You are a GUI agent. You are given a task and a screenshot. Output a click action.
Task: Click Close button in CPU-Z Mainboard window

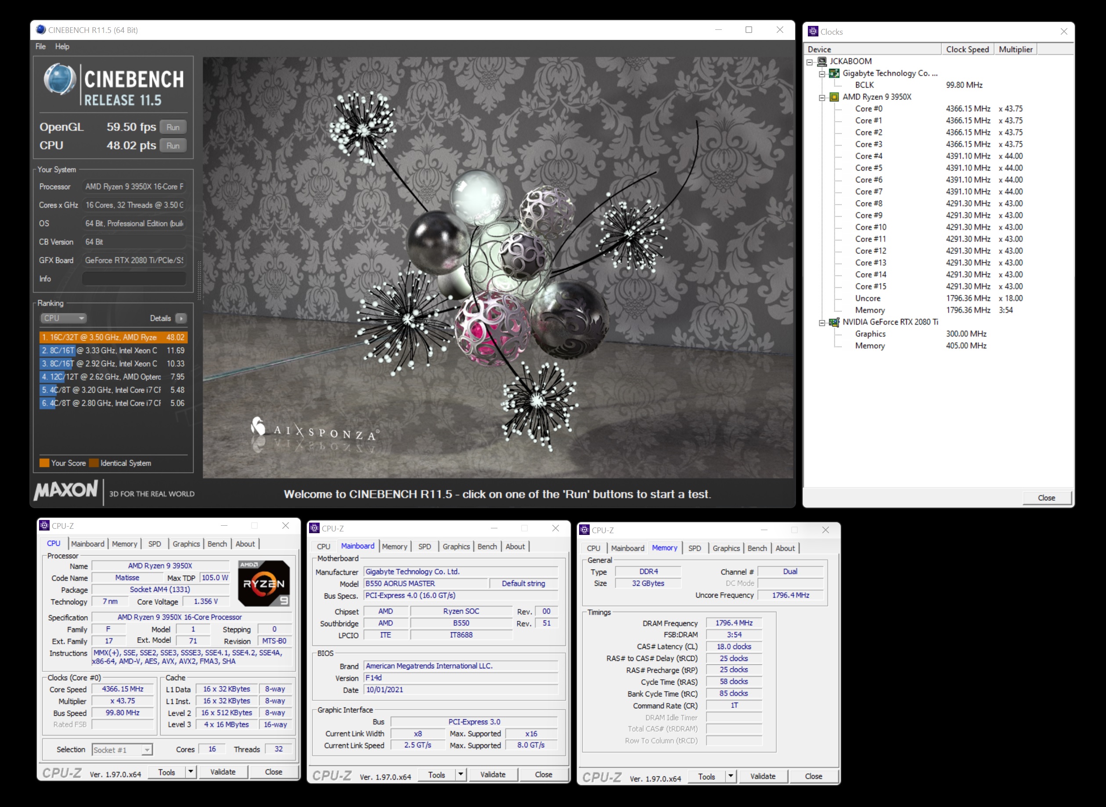(544, 774)
